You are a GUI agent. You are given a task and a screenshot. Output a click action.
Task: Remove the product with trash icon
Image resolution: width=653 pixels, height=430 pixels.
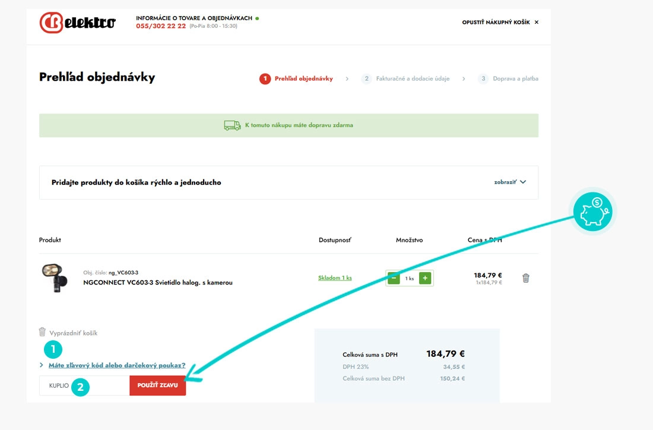[526, 278]
